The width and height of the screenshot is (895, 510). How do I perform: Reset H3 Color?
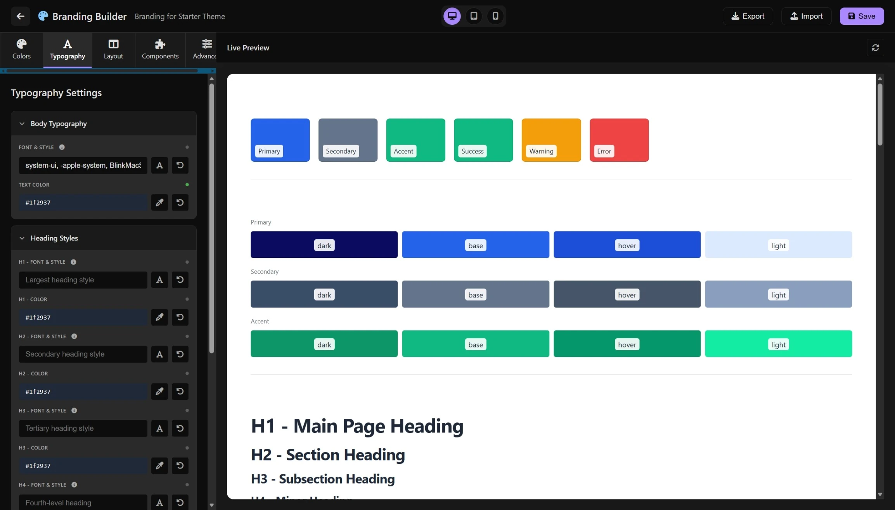click(180, 465)
